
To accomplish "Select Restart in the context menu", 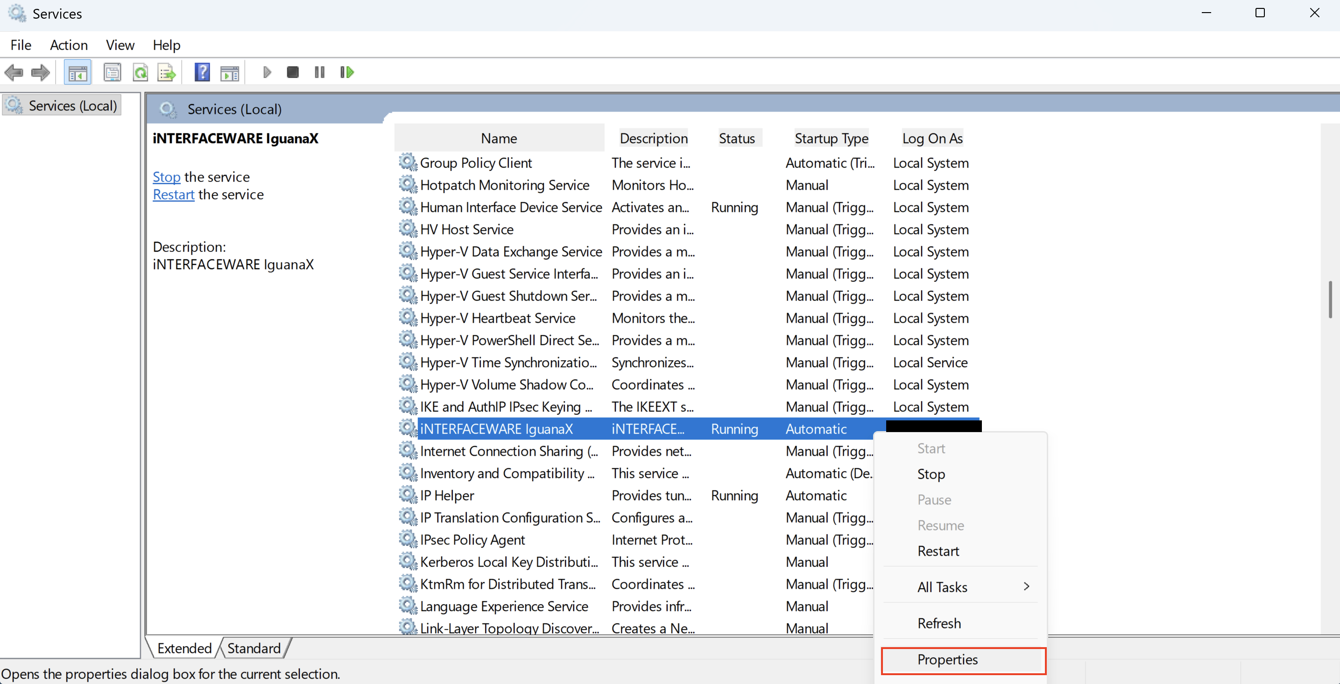I will tap(938, 551).
